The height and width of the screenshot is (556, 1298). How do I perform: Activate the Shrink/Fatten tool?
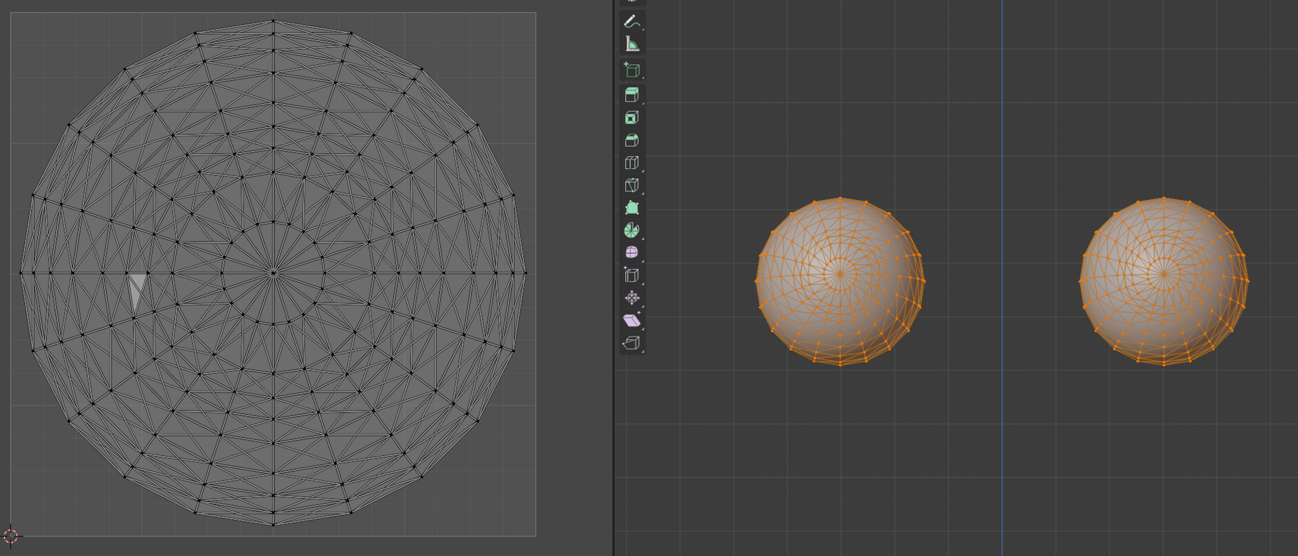tap(632, 298)
